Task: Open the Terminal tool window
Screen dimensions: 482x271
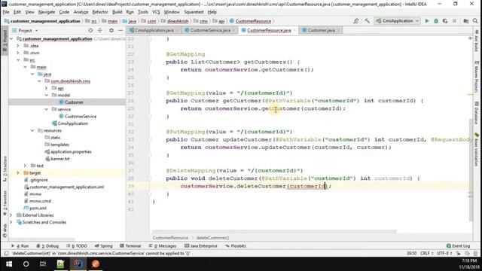Action: pyautogui.click(x=130, y=246)
